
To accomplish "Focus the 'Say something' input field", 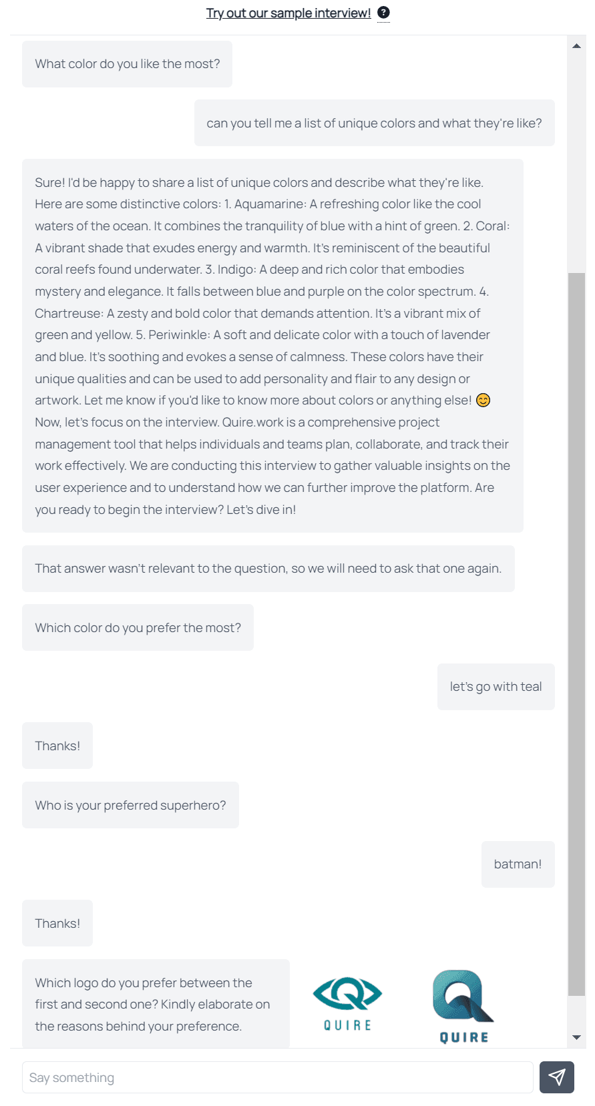I will point(277,1077).
